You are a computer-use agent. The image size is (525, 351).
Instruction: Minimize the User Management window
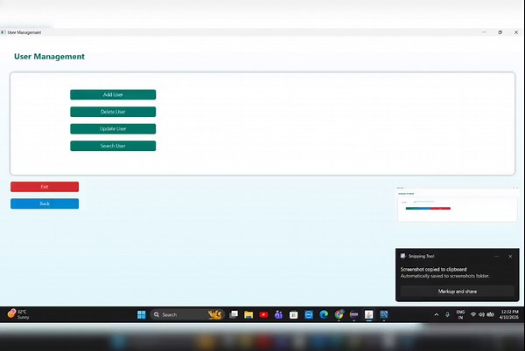coord(484,32)
